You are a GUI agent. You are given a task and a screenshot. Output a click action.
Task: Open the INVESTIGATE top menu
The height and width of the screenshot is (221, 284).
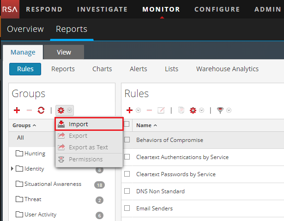(x=102, y=9)
